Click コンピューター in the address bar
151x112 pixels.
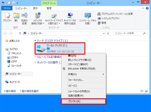[37, 33]
